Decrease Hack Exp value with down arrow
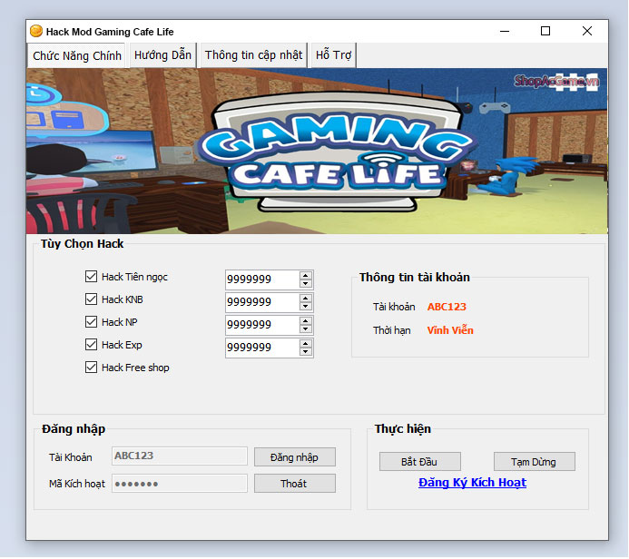Viewport: 629px width, 559px height. click(306, 352)
